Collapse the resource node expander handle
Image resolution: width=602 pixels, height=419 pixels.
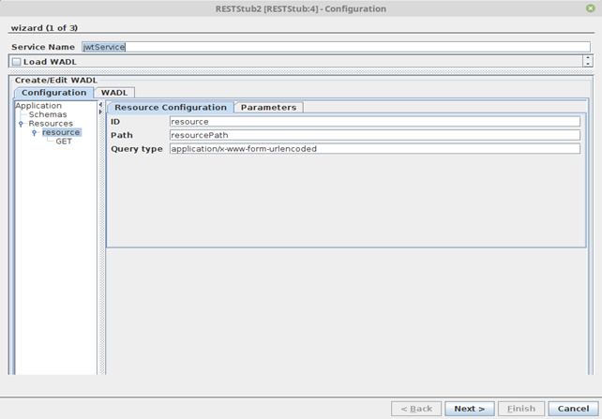pyautogui.click(x=35, y=133)
